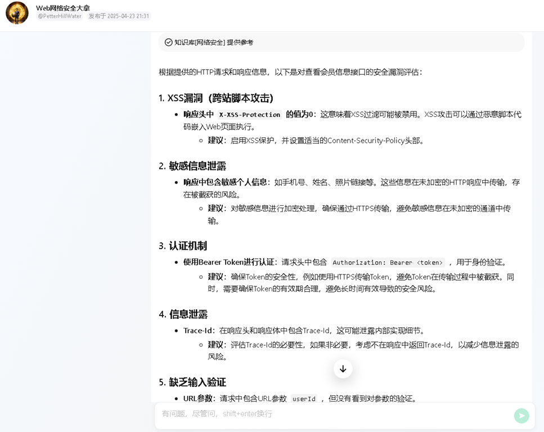This screenshot has height=432, width=544.
Task: Click the suggestion line 对敏感信息进行加密处理
Action: [359, 214]
